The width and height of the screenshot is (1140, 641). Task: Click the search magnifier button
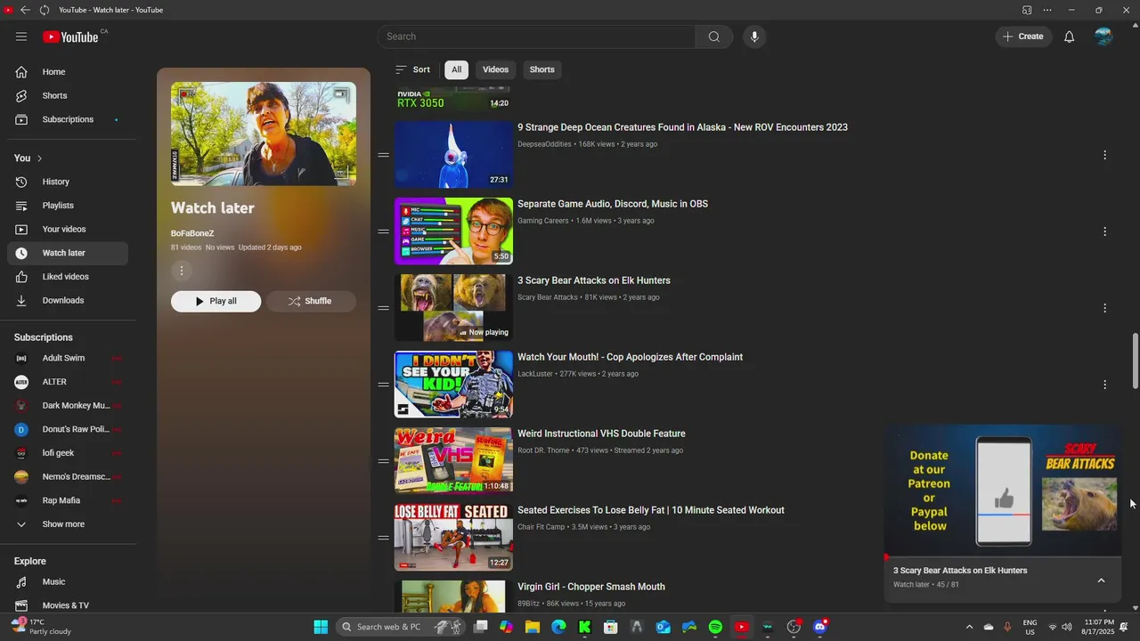tap(714, 37)
